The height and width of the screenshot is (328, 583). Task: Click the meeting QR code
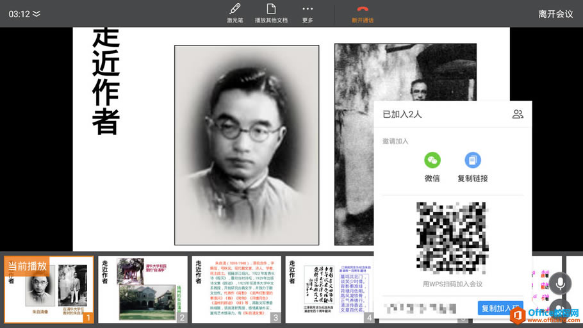pos(452,238)
